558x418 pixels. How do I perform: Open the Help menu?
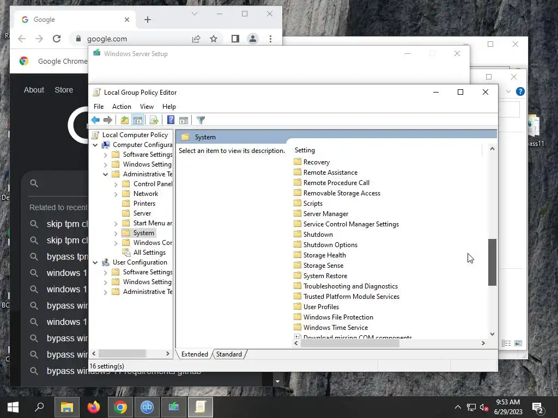pos(169,107)
